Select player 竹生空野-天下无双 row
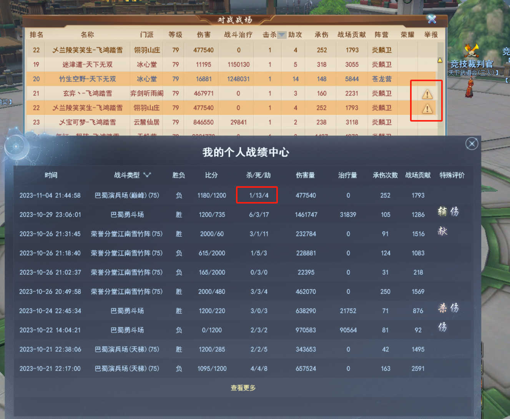This screenshot has width=510, height=419. (x=231, y=79)
